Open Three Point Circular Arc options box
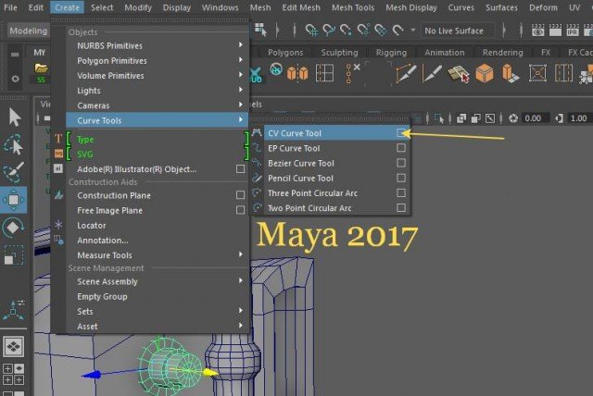This screenshot has width=593, height=396. pos(401,192)
